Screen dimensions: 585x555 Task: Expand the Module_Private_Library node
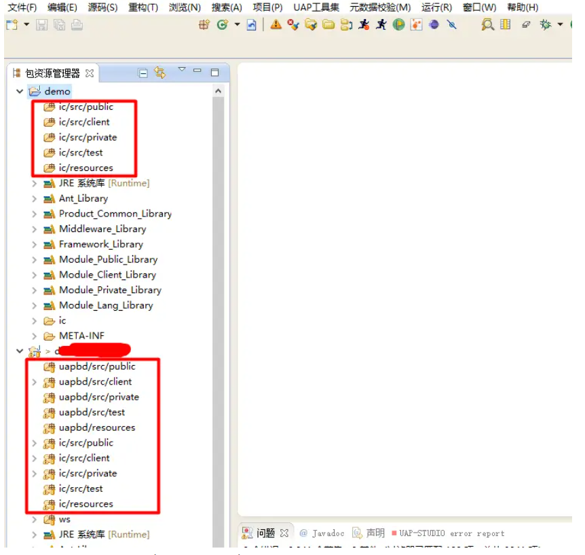(35, 290)
